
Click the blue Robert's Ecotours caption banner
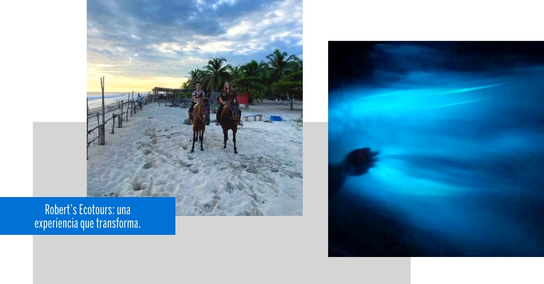click(x=87, y=216)
